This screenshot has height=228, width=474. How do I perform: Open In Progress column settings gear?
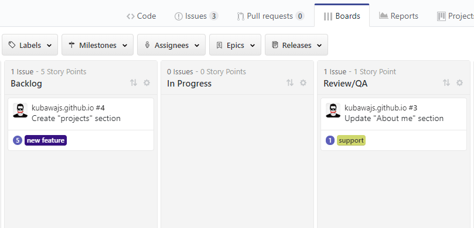click(x=303, y=82)
